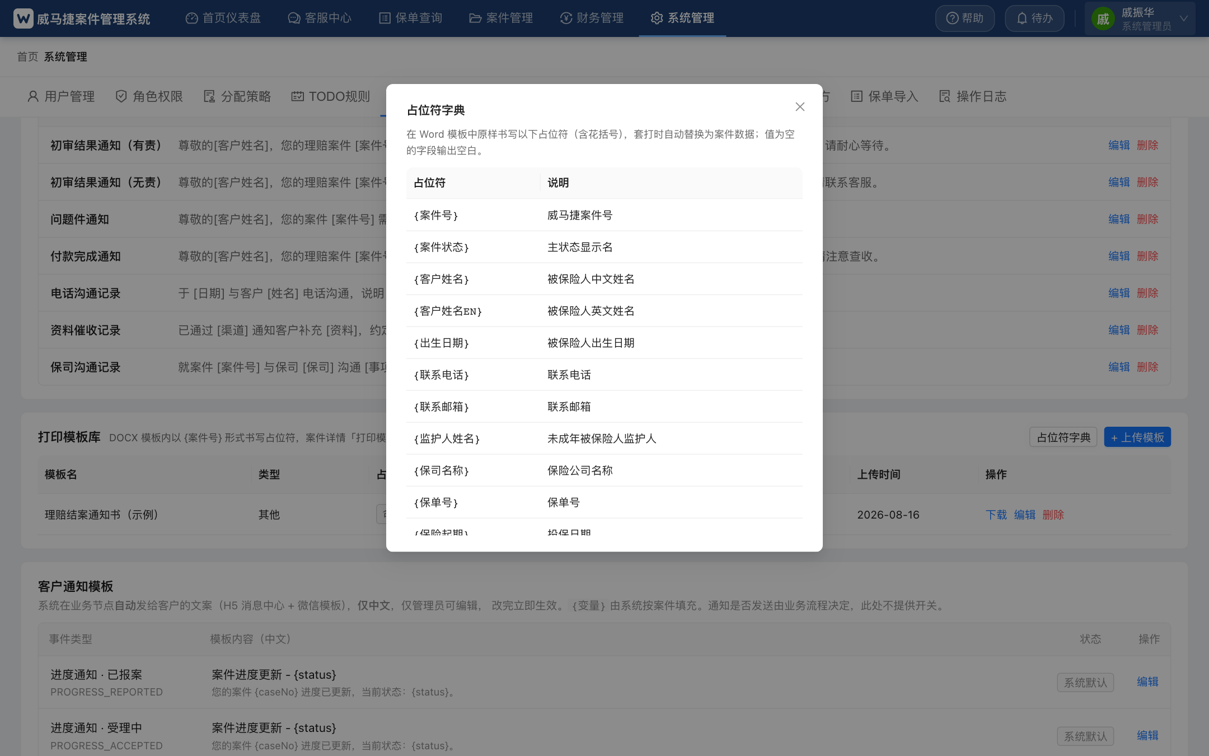
Task: Switch to the 操作日志 tab
Action: click(973, 96)
